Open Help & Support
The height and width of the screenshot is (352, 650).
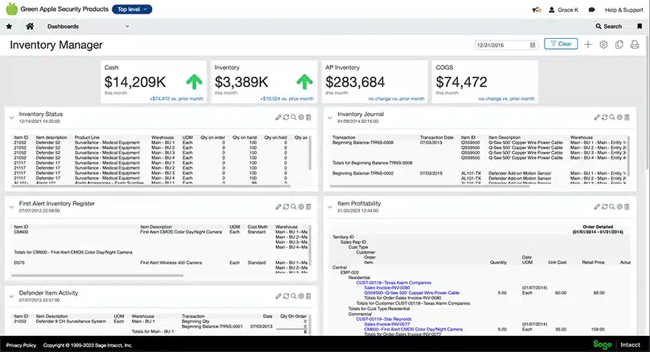(x=623, y=9)
